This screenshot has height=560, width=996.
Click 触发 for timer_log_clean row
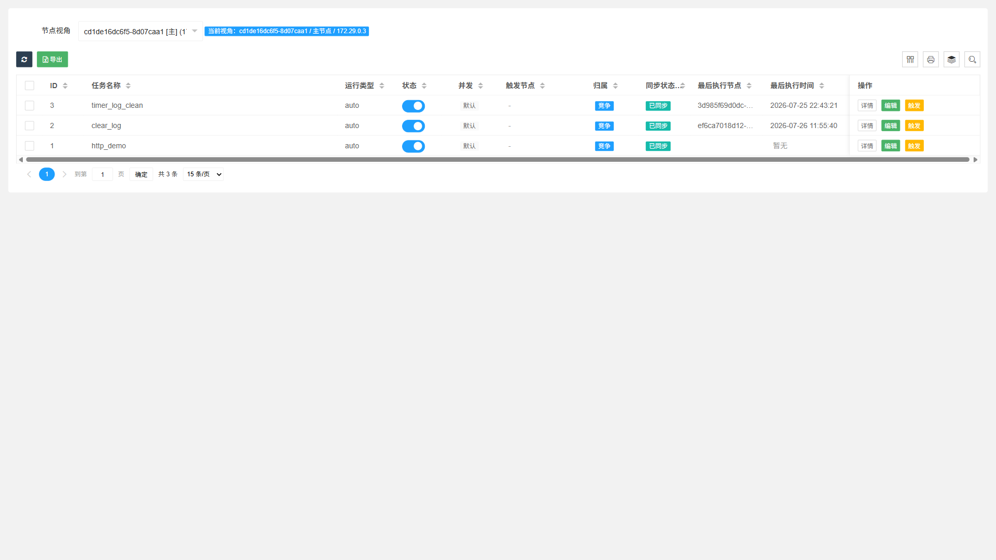(914, 106)
